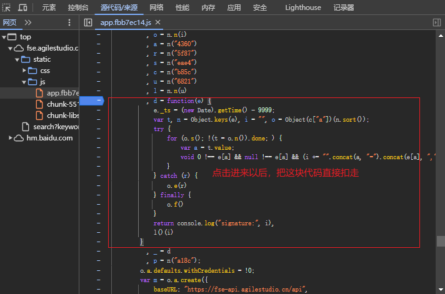Click the getTime() call in code
Image resolution: width=445 pixels, height=294 pixels.
tap(232, 110)
